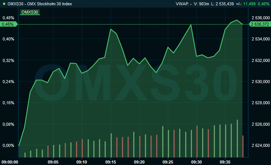The height and width of the screenshot is (165, 271).
Task: Click the 09:00:00 time label
Action: [x=10, y=162]
